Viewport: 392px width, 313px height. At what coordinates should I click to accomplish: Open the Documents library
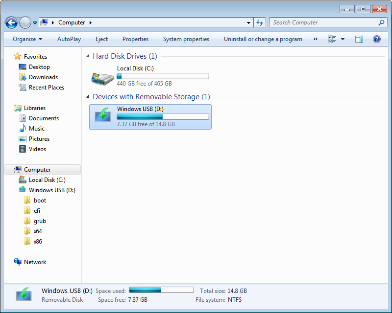44,118
